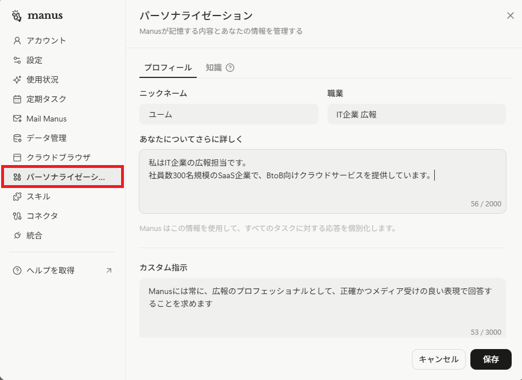Image resolution: width=522 pixels, height=380 pixels.
Task: Click the hint text starting with Manus はこの情報を使用して
Action: (268, 229)
